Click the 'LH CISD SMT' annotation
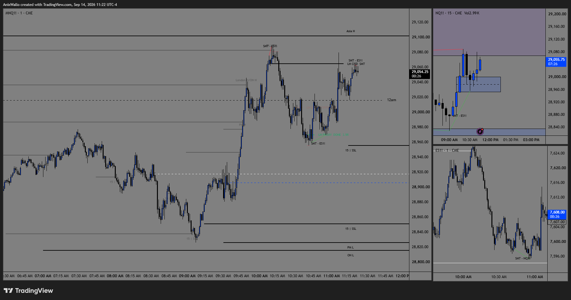Viewport: 571px width, 300px height. point(356,64)
